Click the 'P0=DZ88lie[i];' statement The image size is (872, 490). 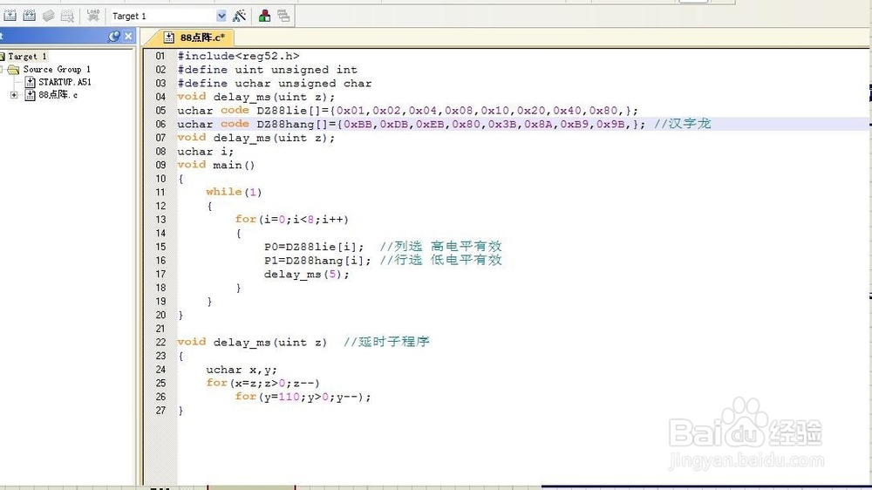coord(314,247)
